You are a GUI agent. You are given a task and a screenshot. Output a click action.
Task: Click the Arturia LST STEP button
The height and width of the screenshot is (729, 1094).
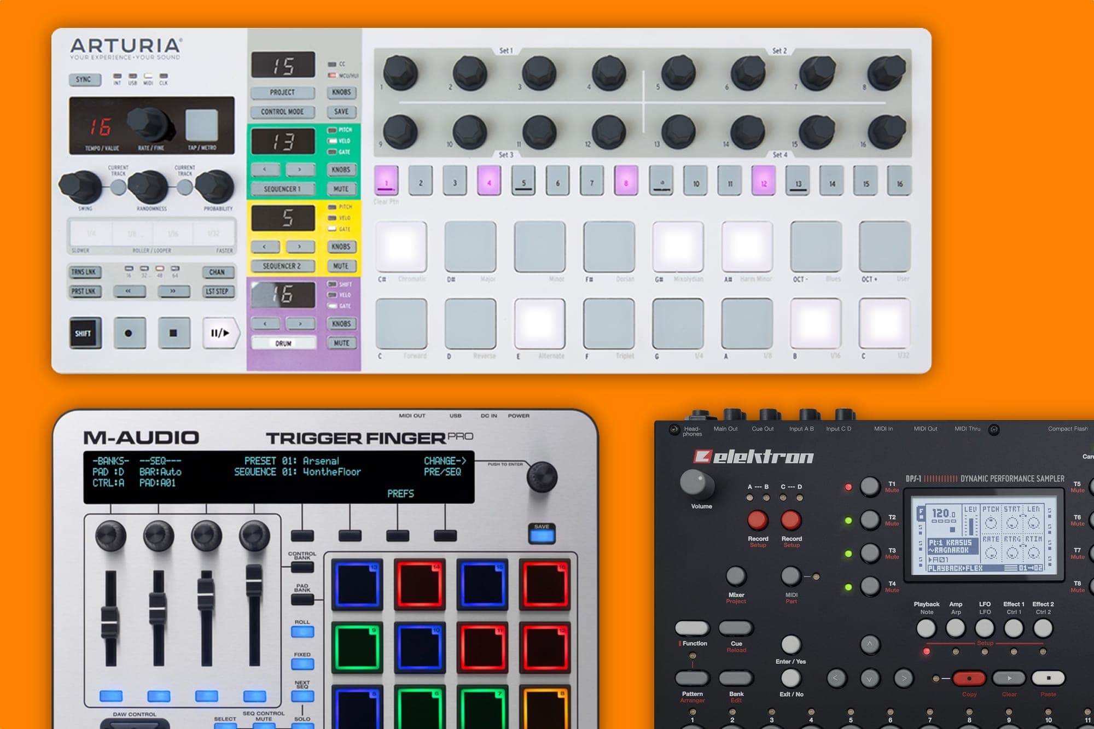pos(217,291)
